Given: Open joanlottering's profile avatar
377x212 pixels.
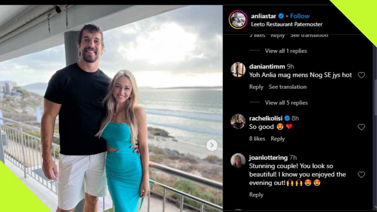Looking at the screenshot, I should pyautogui.click(x=238, y=161).
